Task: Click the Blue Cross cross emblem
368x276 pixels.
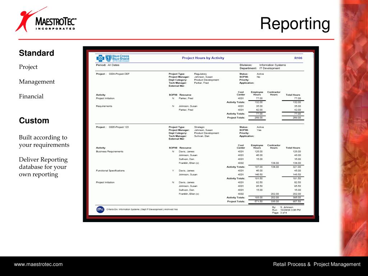Action: (100, 58)
